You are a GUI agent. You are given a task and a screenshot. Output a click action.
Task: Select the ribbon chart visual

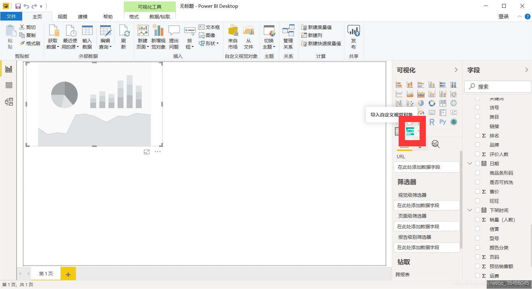[x=454, y=94]
